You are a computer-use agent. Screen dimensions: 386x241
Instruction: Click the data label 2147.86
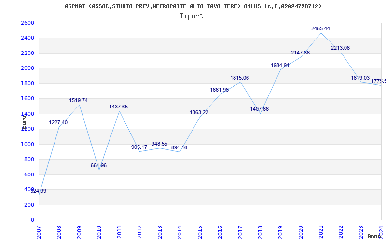pos(300,53)
